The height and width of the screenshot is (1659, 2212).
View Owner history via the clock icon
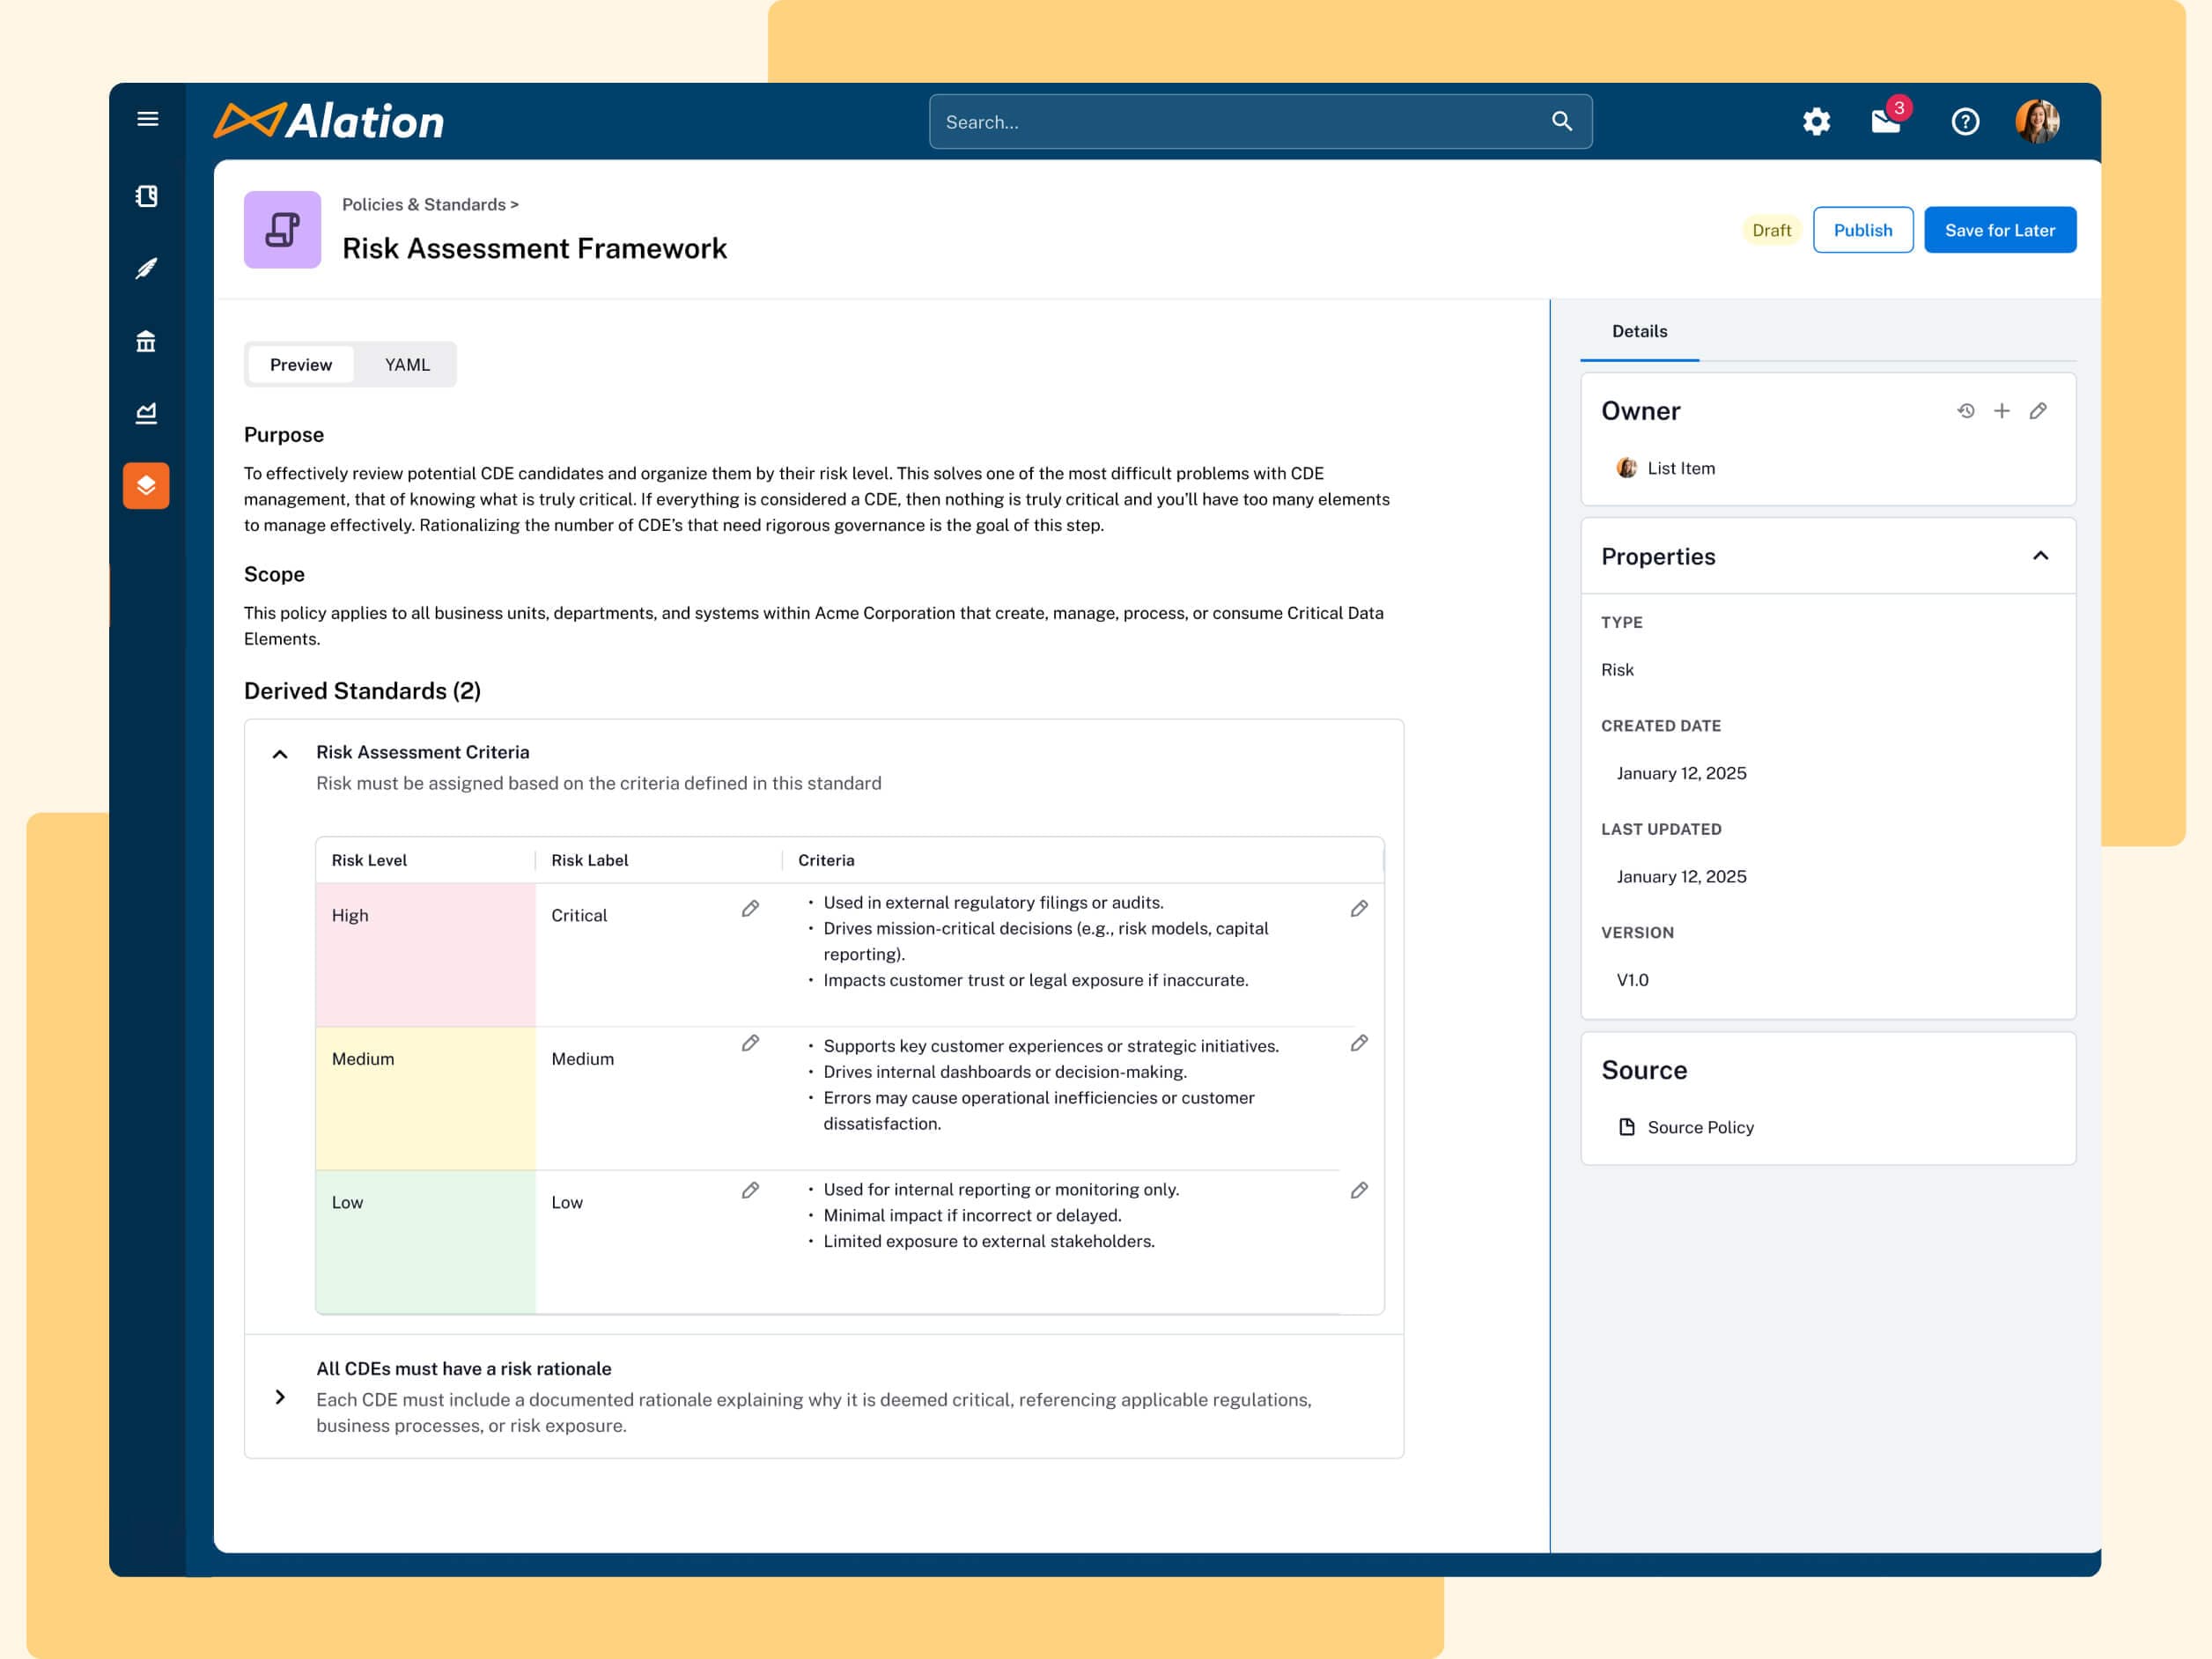point(1966,410)
